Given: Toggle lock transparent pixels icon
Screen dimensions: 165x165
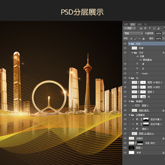Looking at the screenshot, I should (x=131, y=38).
